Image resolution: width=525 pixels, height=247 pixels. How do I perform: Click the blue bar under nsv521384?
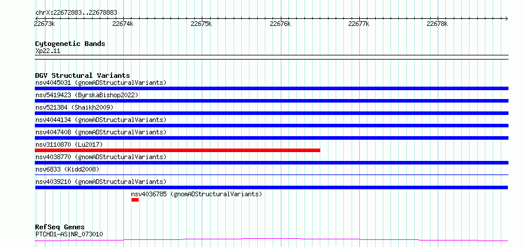tap(271, 113)
